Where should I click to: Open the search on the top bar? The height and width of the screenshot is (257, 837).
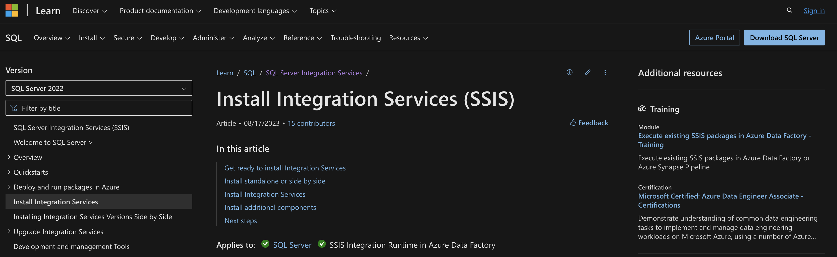click(790, 10)
